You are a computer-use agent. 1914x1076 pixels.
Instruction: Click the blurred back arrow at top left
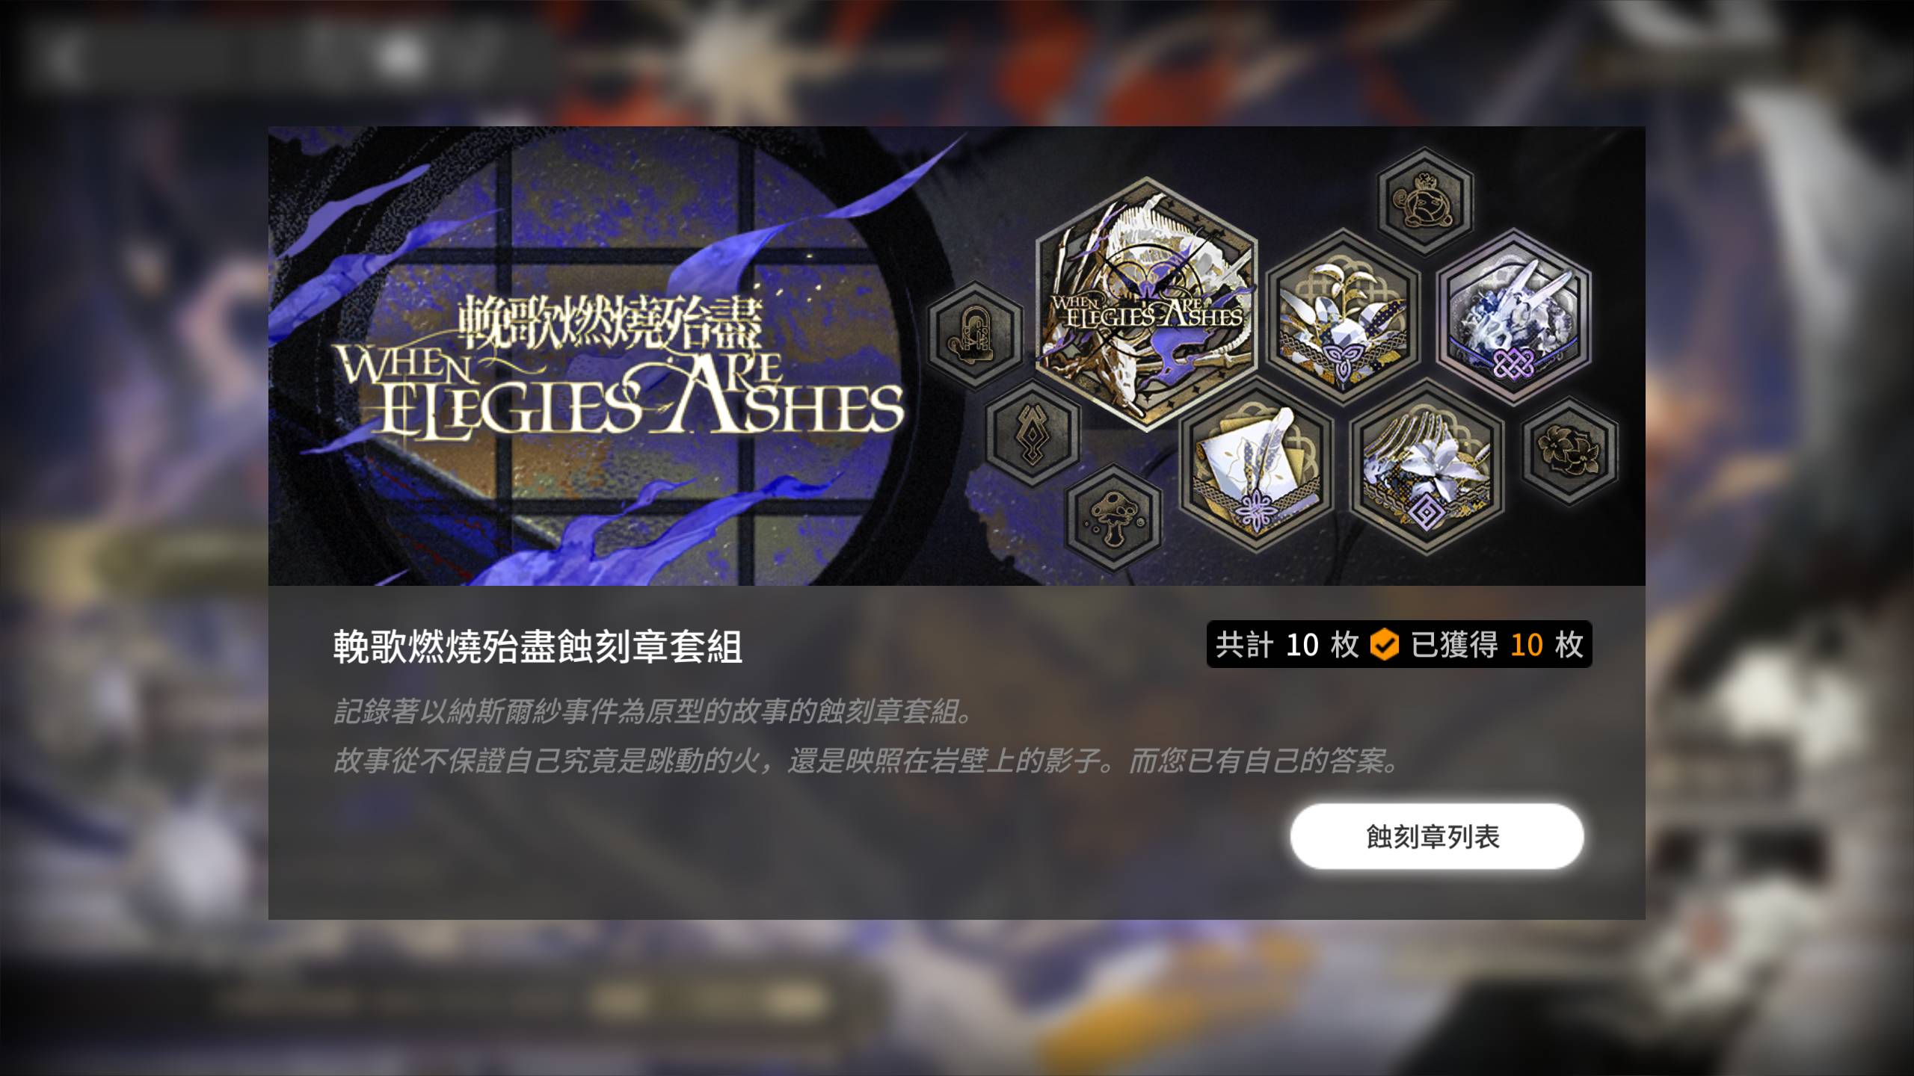60,56
